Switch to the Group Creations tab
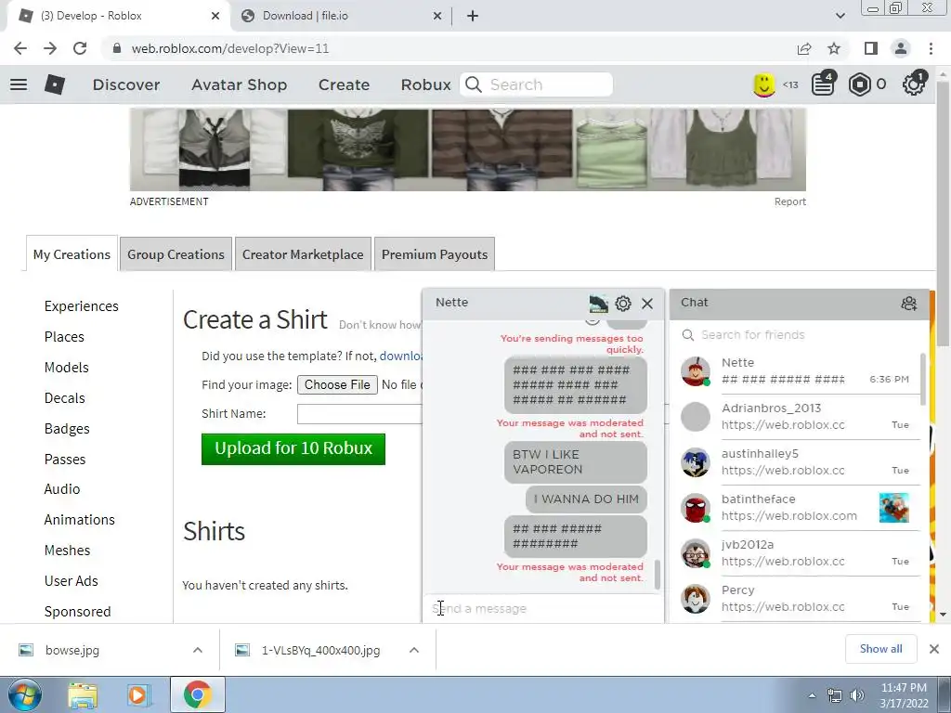The image size is (951, 713). point(176,254)
